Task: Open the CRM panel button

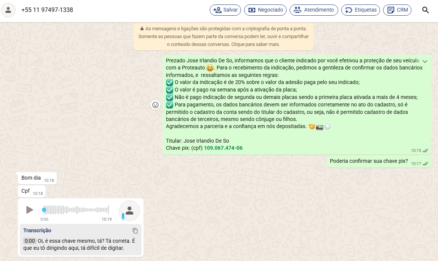Action: pyautogui.click(x=397, y=10)
